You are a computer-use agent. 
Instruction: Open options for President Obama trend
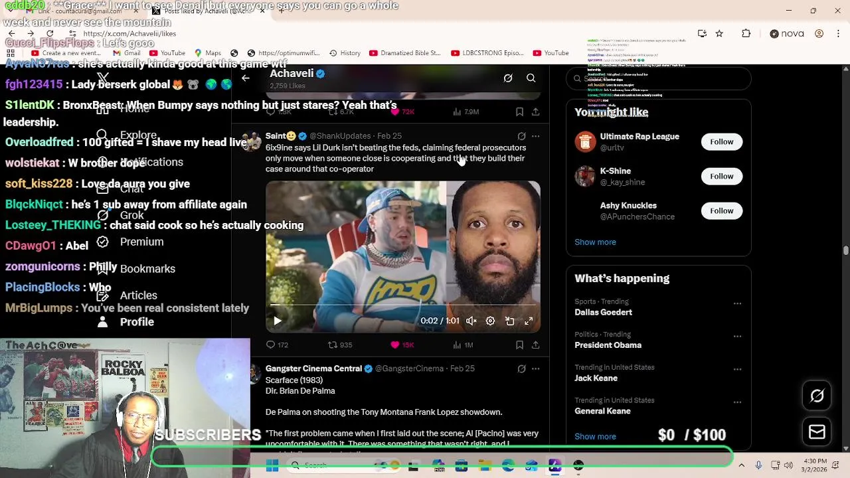[x=737, y=337]
